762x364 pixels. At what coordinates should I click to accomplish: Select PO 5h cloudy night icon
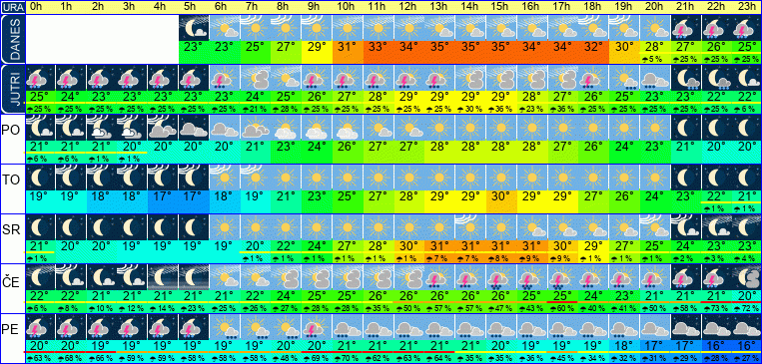pos(194,128)
